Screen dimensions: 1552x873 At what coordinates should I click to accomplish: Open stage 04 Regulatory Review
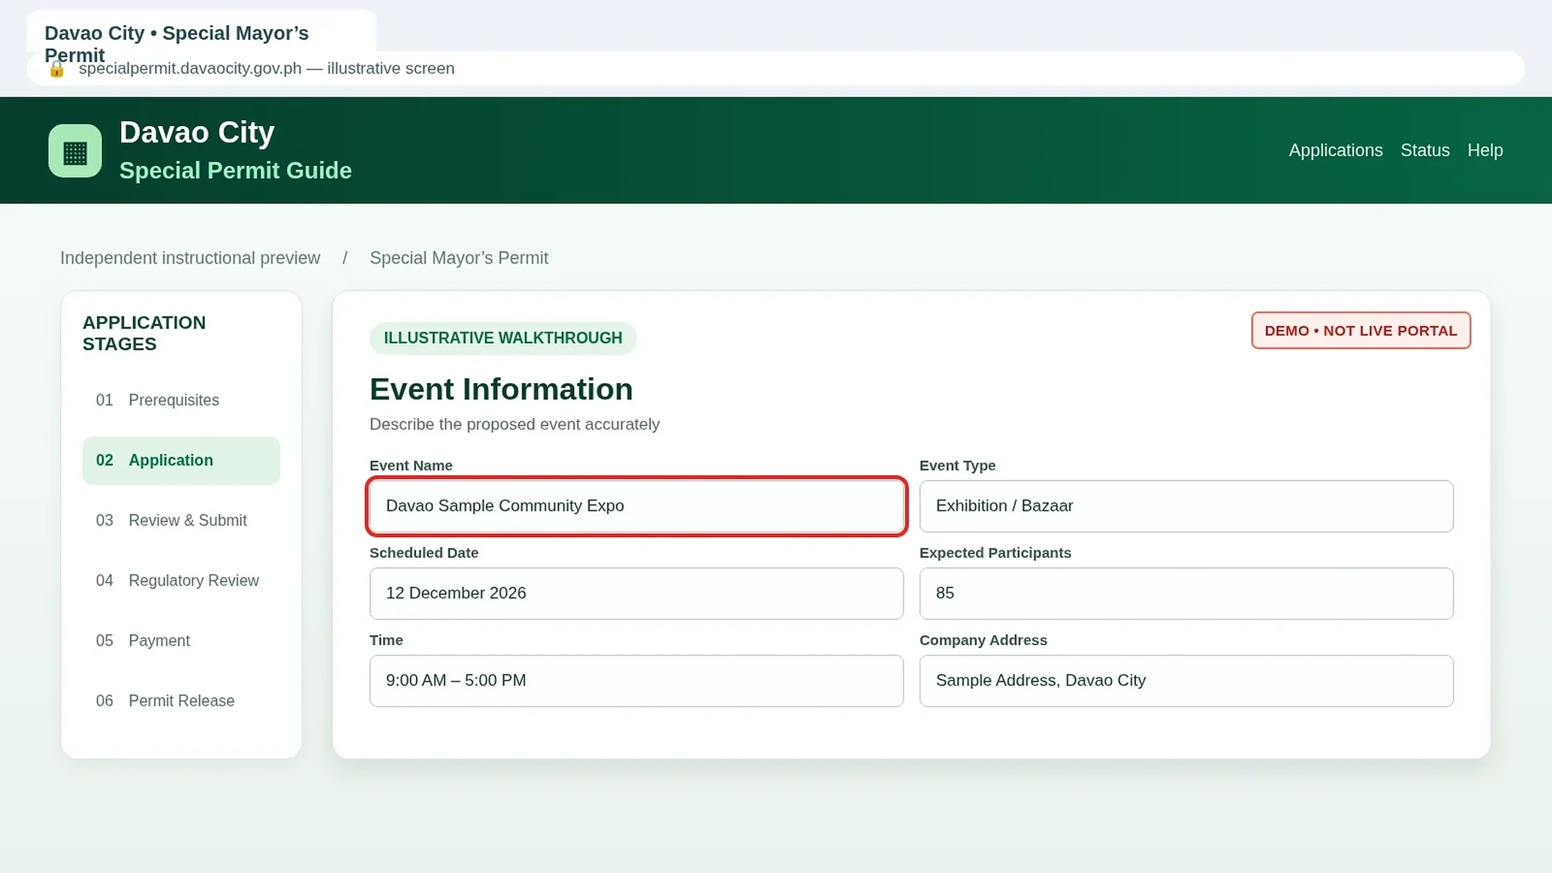181,580
